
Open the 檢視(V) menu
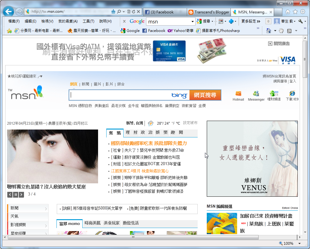coord(47,21)
